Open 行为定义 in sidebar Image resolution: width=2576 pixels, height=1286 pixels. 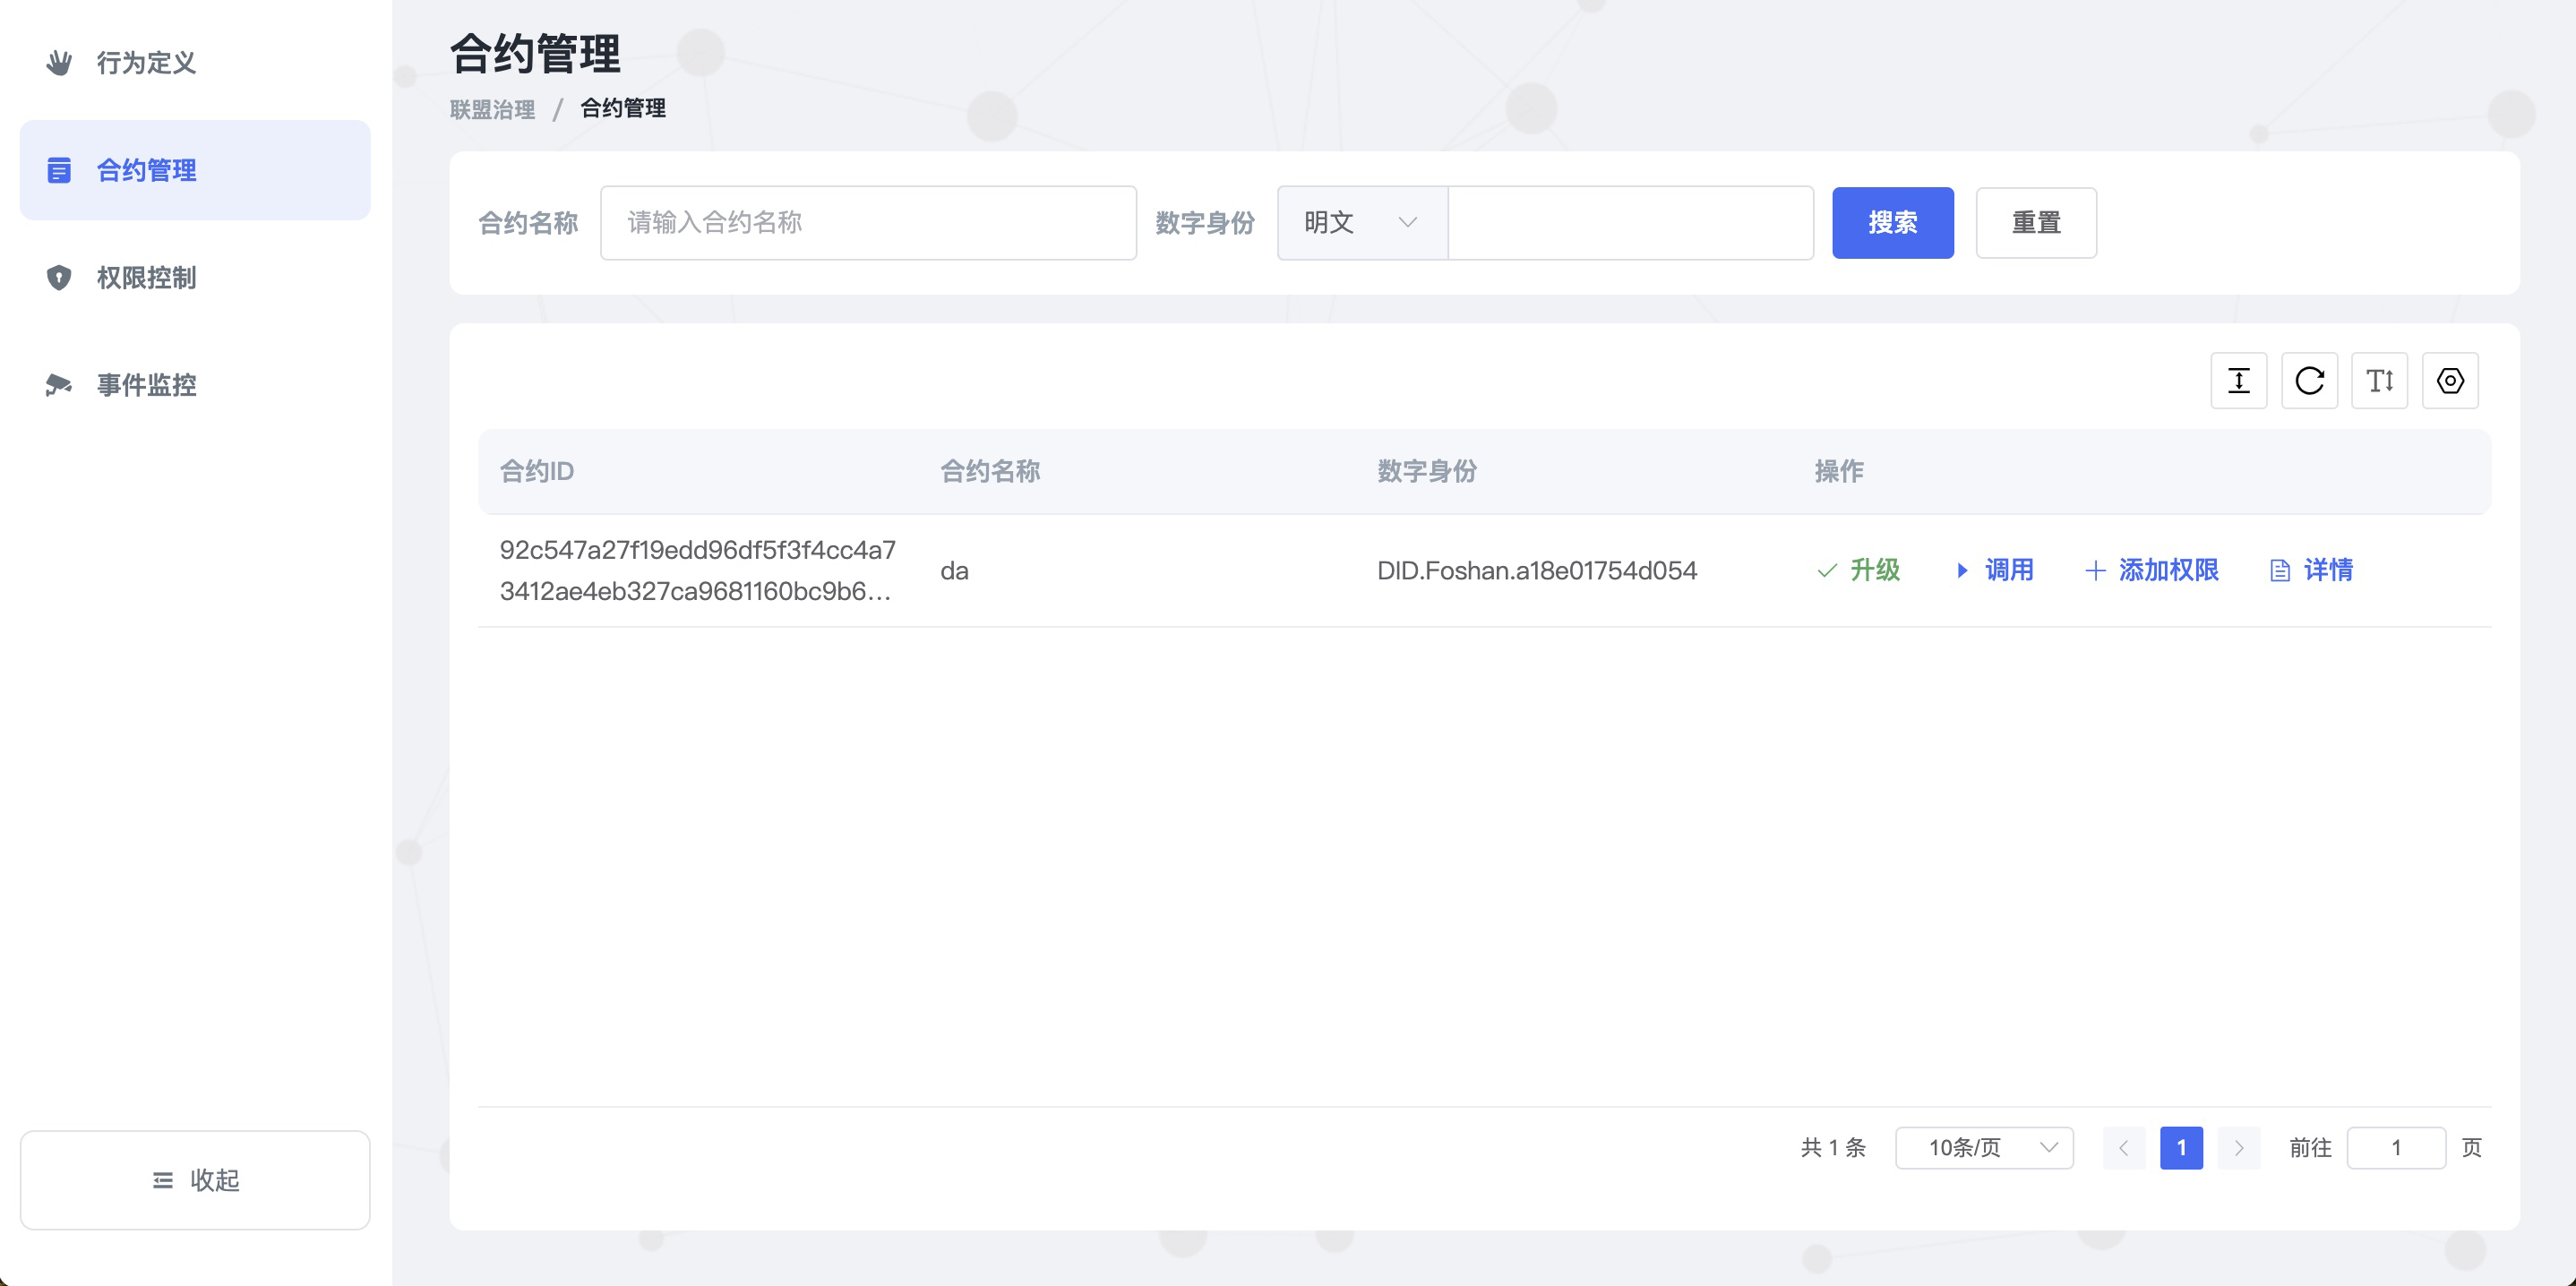(x=146, y=63)
